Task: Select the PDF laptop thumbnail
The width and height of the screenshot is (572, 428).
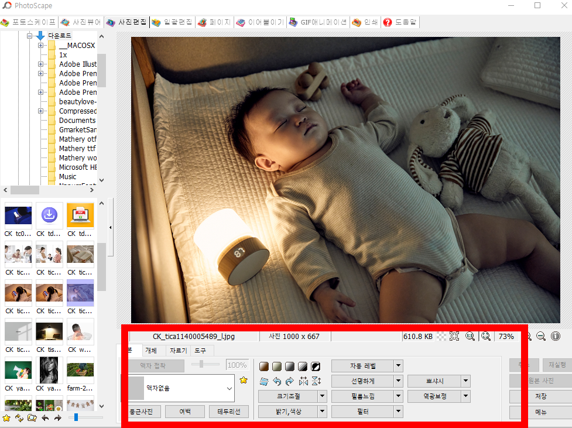Action: click(x=80, y=215)
